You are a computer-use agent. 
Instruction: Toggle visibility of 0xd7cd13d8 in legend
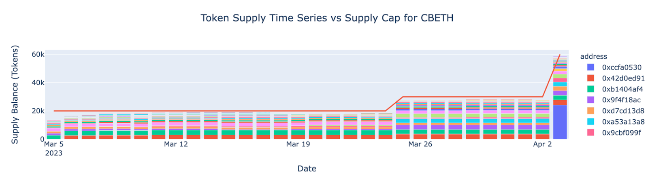click(x=623, y=111)
